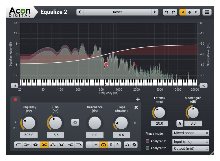Open the Analyzer 2 Output (mid) dropdown
Viewport: 220px width, 161px height.
pyautogui.click(x=191, y=149)
